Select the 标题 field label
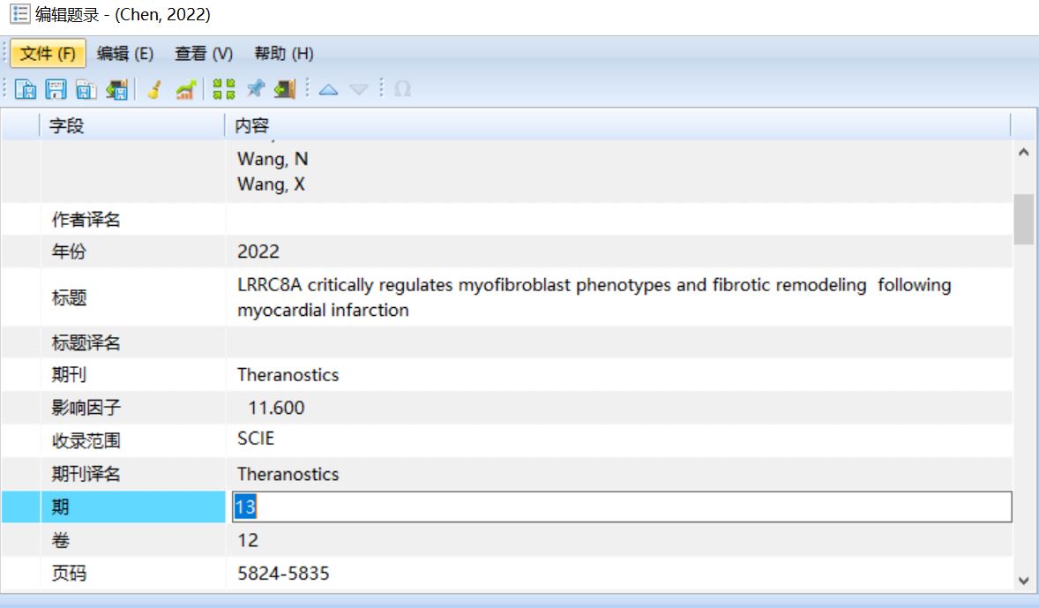Image resolution: width=1039 pixels, height=608 pixels. (69, 297)
